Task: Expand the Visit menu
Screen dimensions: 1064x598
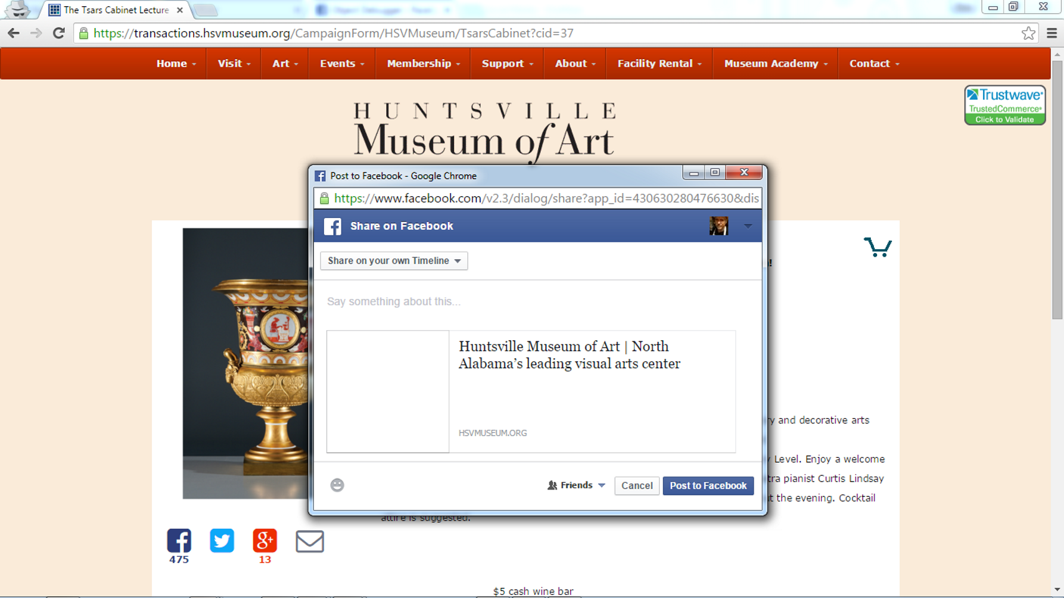Action: click(234, 64)
